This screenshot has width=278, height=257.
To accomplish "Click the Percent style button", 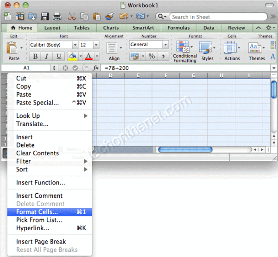I will tap(152, 56).
